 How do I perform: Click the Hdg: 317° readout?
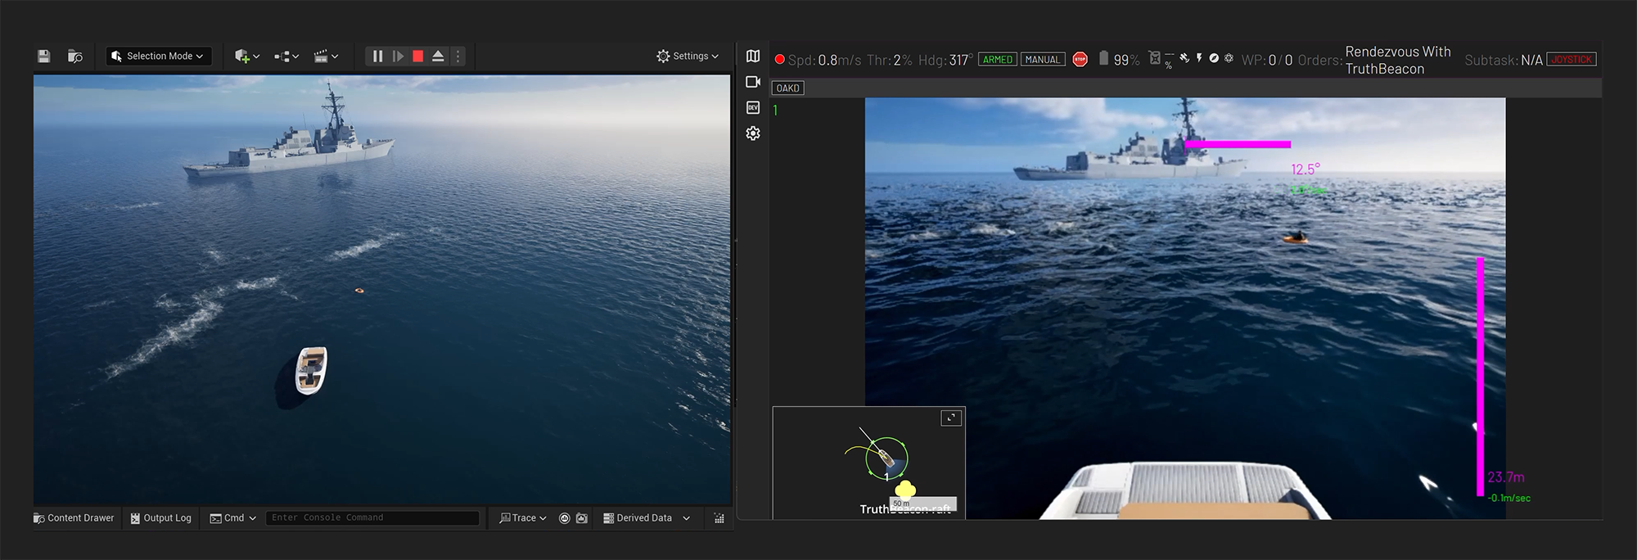945,60
